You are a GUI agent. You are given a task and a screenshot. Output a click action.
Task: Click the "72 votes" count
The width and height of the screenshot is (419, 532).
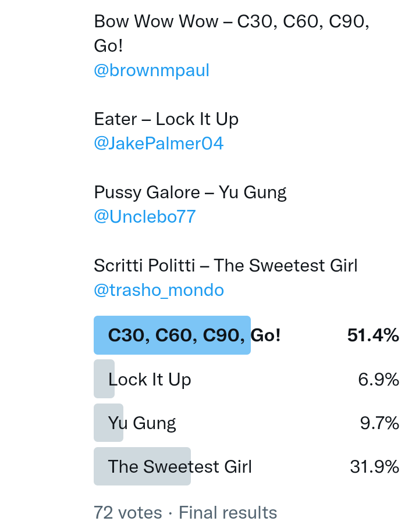click(127, 513)
